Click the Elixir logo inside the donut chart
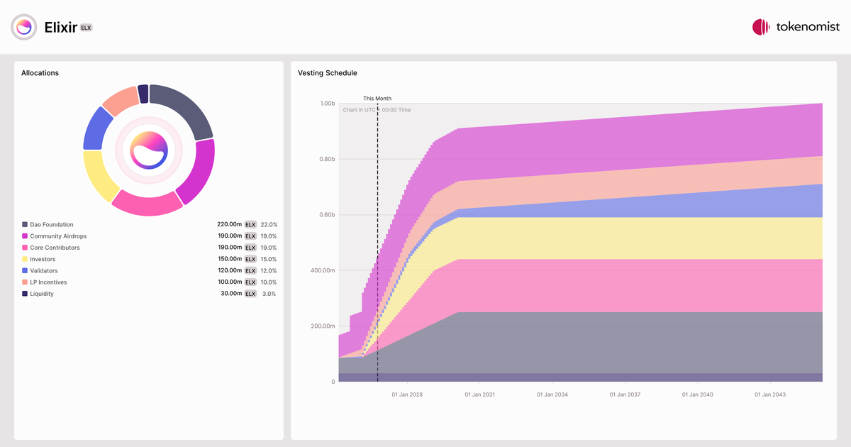The image size is (851, 447). tap(149, 150)
